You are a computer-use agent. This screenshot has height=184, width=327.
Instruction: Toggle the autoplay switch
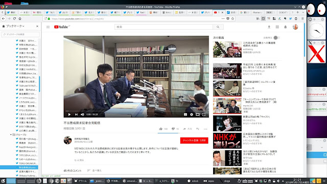point(276,38)
